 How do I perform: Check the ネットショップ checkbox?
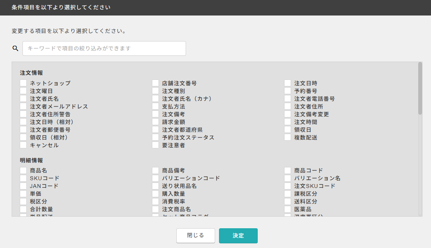coord(23,83)
